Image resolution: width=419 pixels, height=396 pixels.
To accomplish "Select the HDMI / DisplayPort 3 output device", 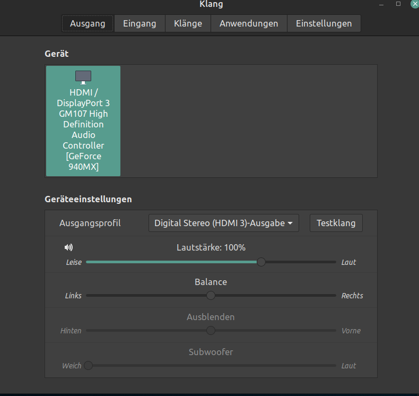I will [83, 121].
